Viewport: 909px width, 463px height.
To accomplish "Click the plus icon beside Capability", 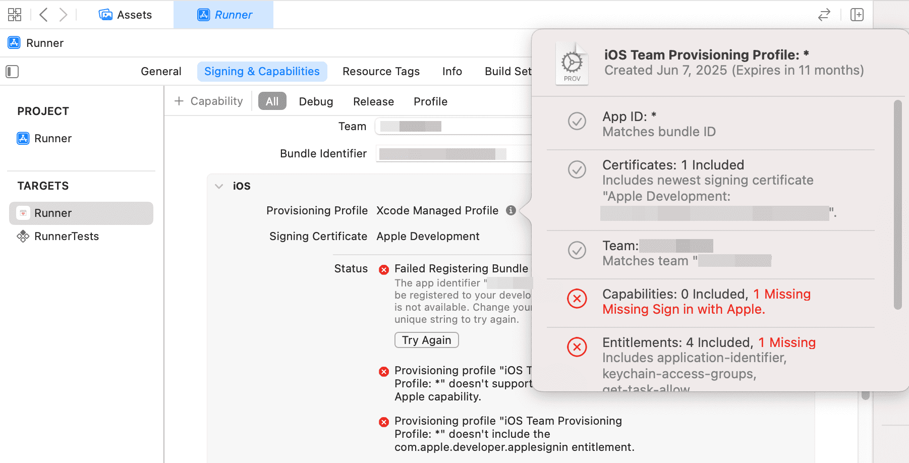I will tap(179, 101).
